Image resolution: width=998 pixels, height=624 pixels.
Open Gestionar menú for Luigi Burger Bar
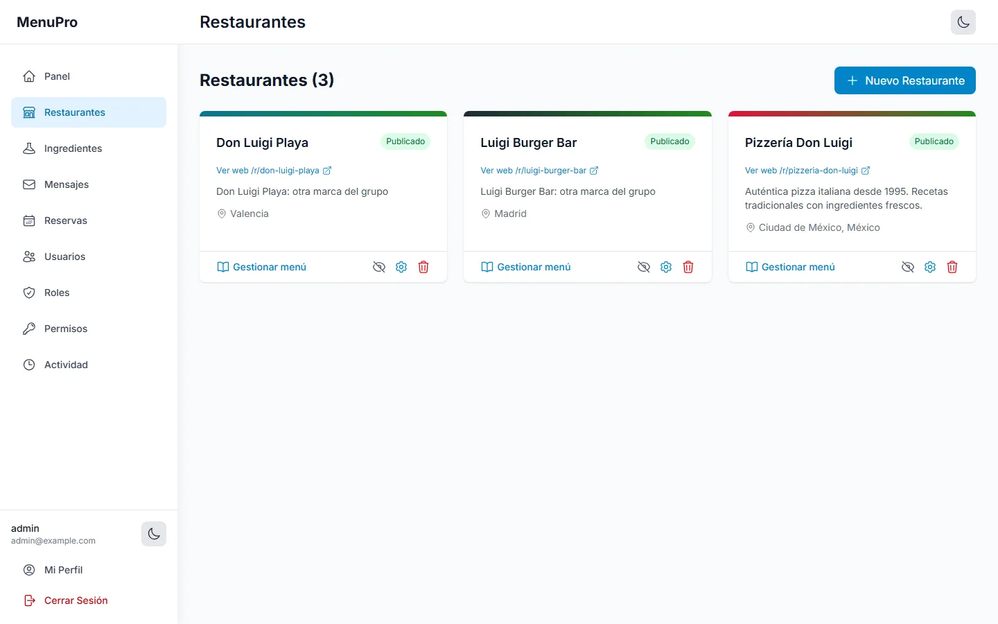(x=525, y=267)
